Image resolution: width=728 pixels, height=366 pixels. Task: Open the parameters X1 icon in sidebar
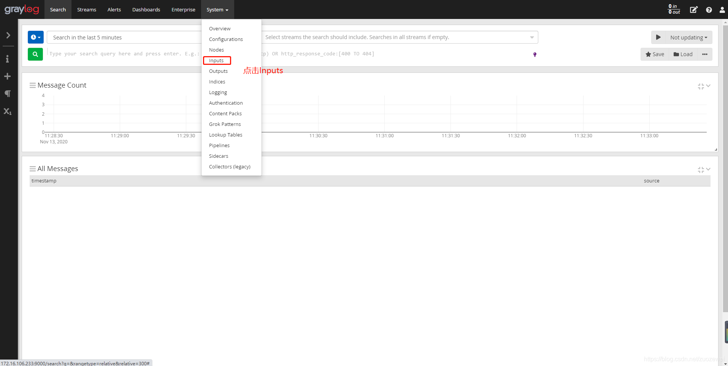[7, 111]
